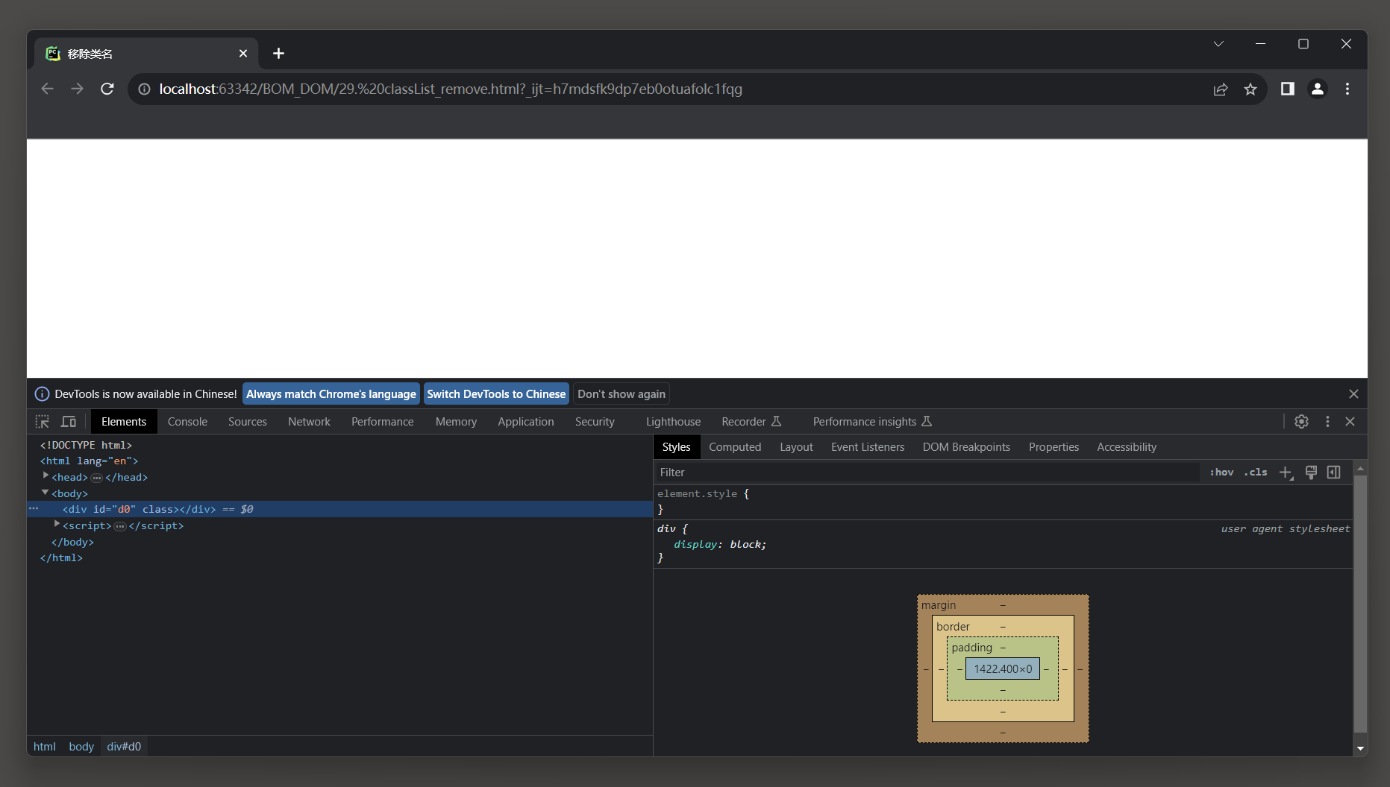Viewport: 1390px width, 787px height.
Task: Toggle element state with :hov
Action: (x=1221, y=472)
